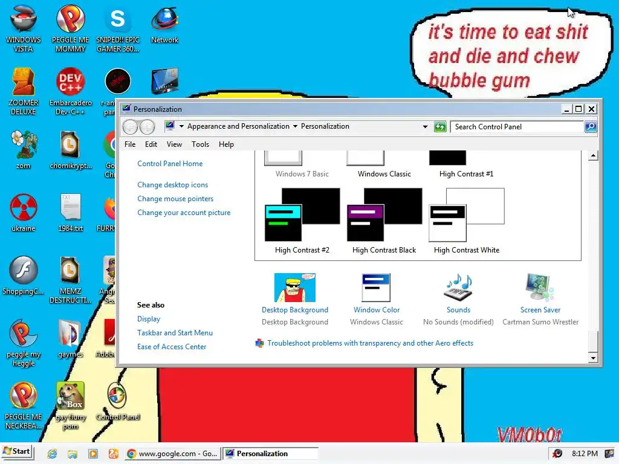Go to Control Panel Home

coord(170,164)
